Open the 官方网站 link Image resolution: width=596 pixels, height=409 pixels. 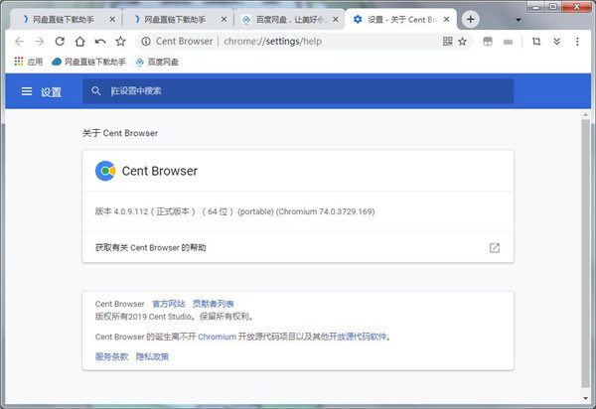[169, 304]
